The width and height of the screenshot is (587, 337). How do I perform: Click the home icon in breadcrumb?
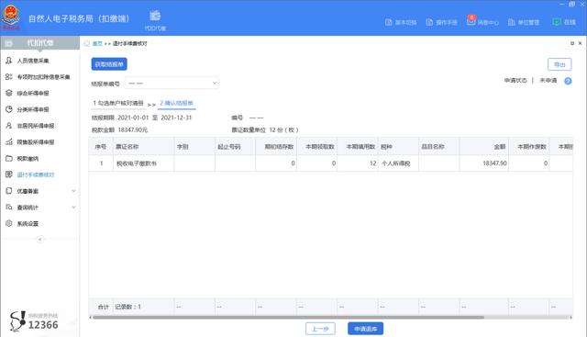coord(87,43)
